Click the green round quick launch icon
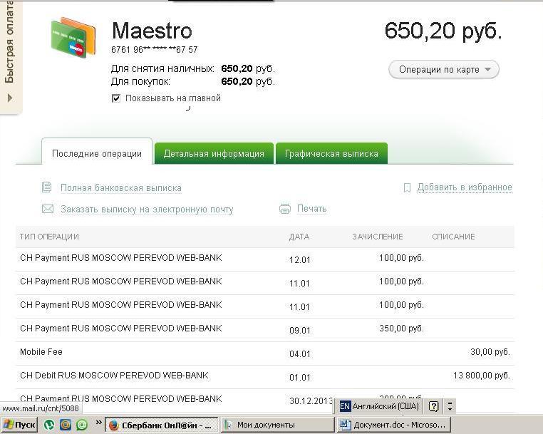 [x=82, y=425]
